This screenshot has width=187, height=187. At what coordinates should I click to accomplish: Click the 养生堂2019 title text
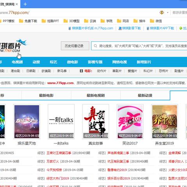pyautogui.click(x=164, y=143)
